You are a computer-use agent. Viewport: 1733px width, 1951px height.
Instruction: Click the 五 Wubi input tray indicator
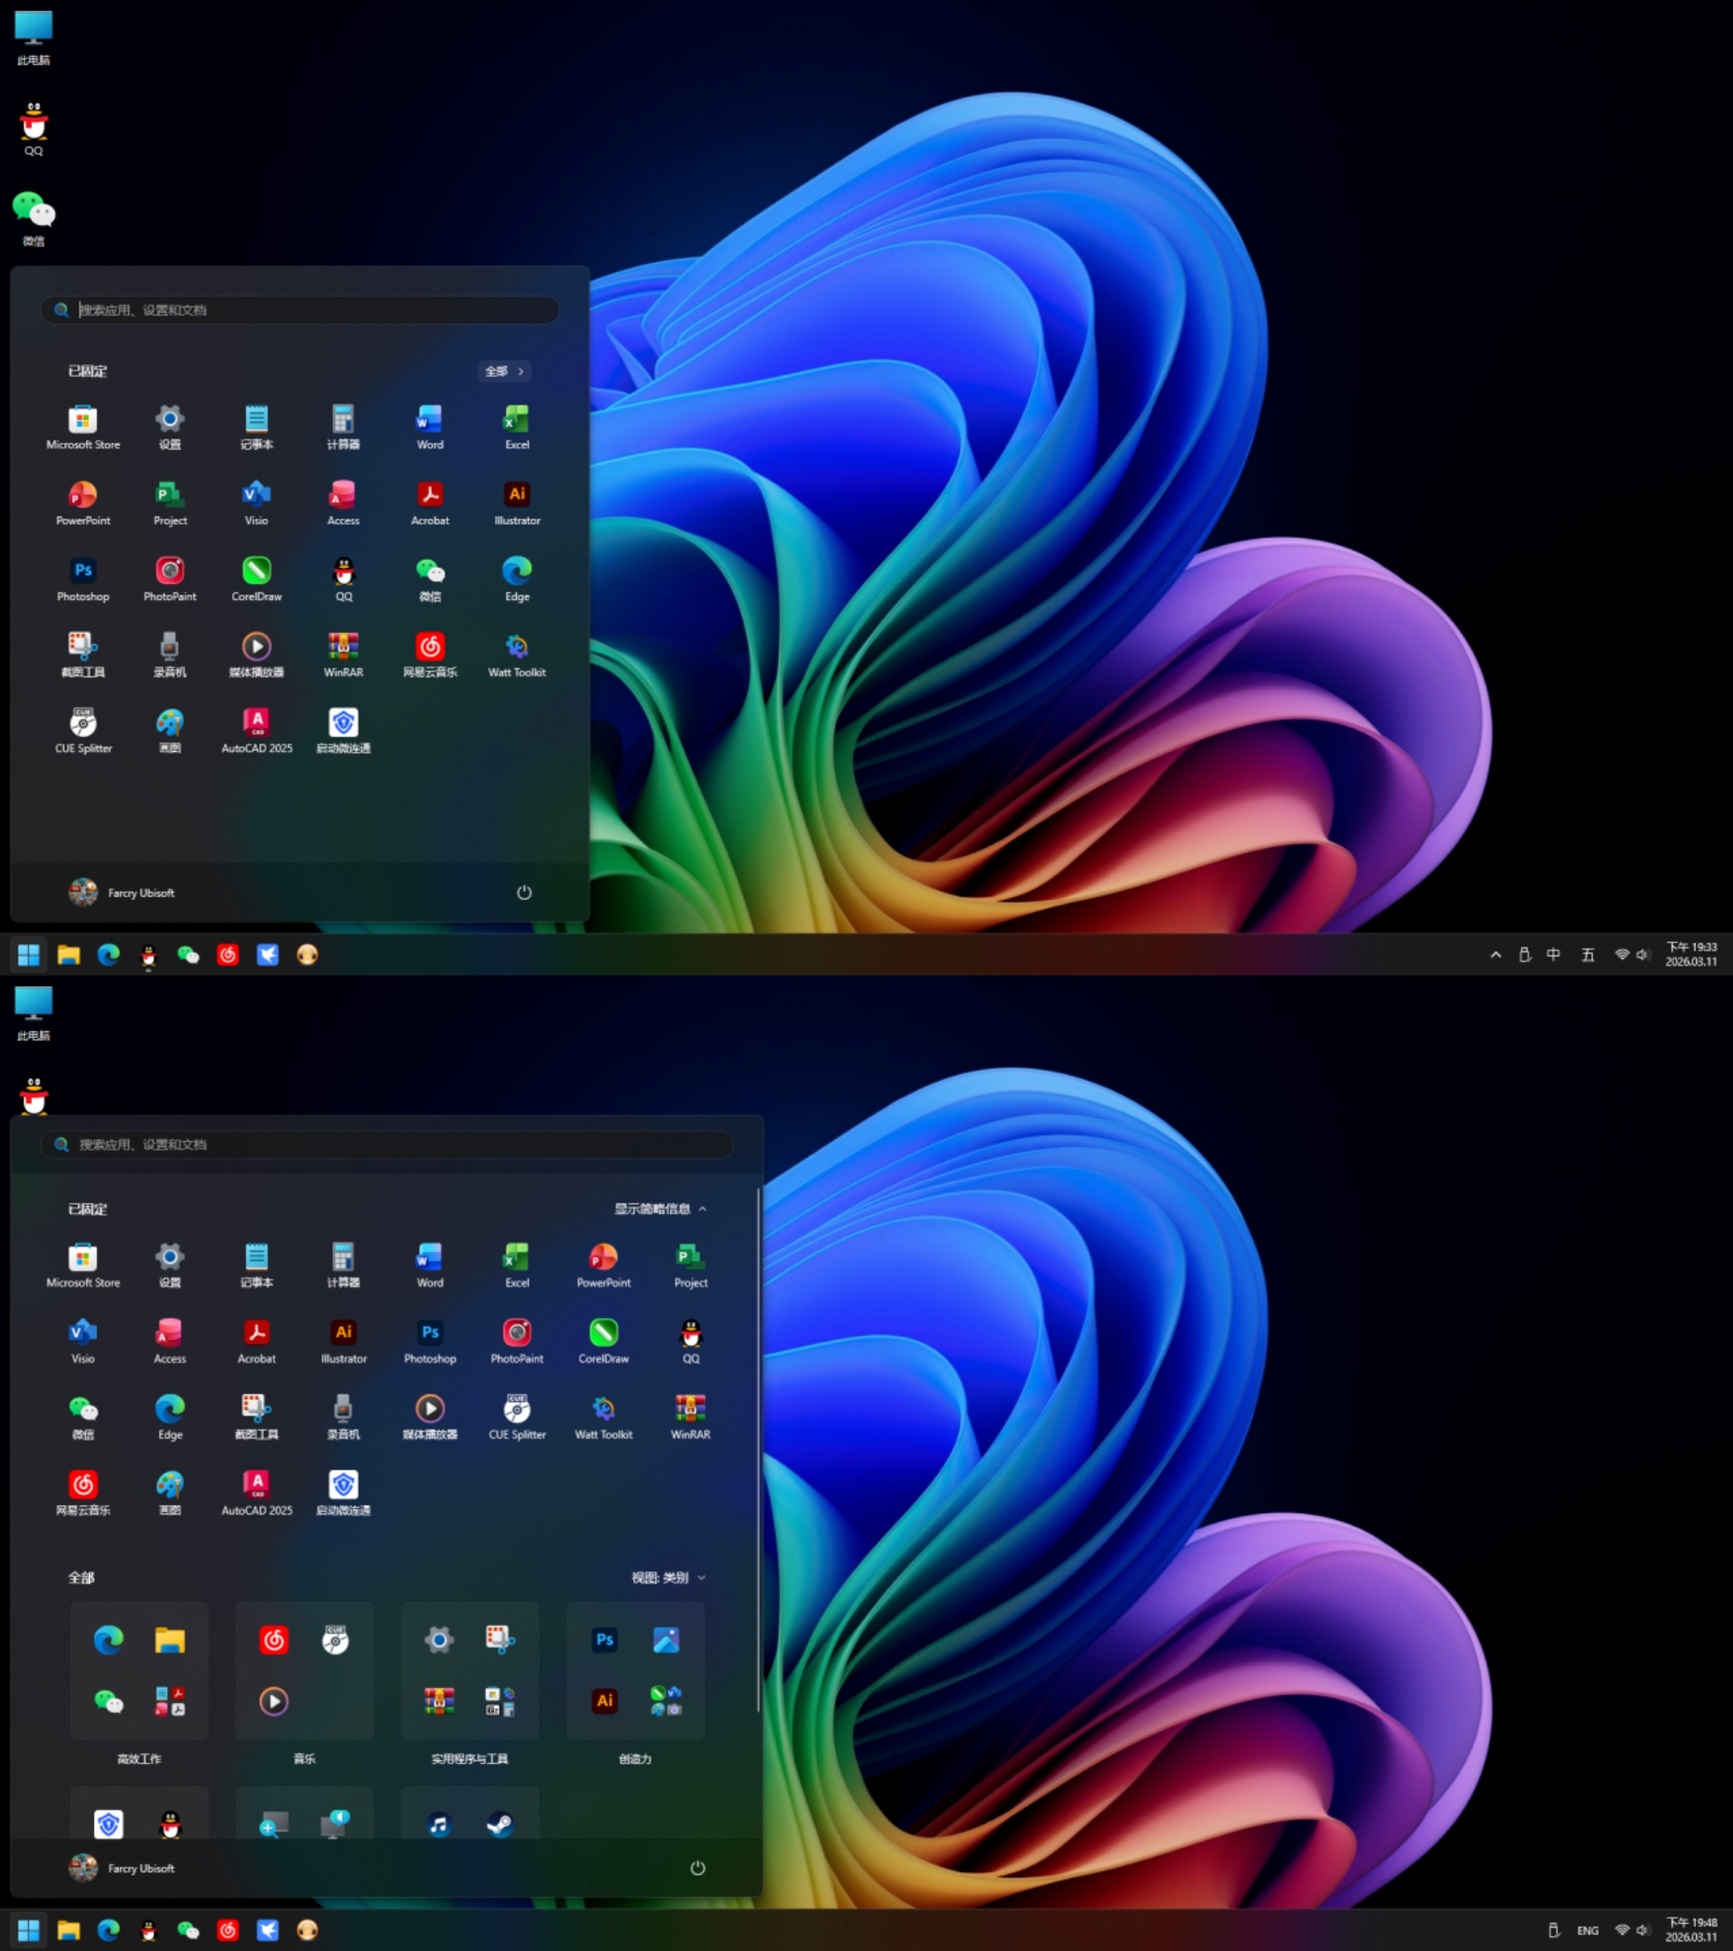pos(1588,955)
